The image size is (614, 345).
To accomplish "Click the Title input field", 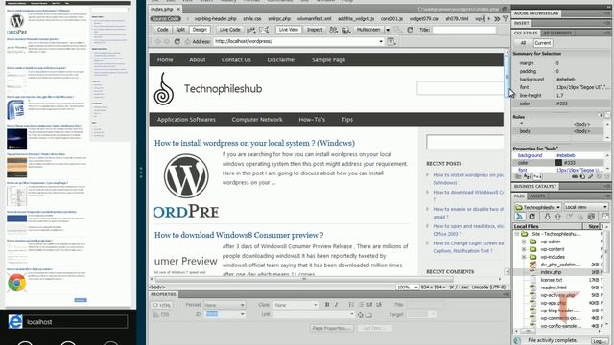I will click(464, 30).
